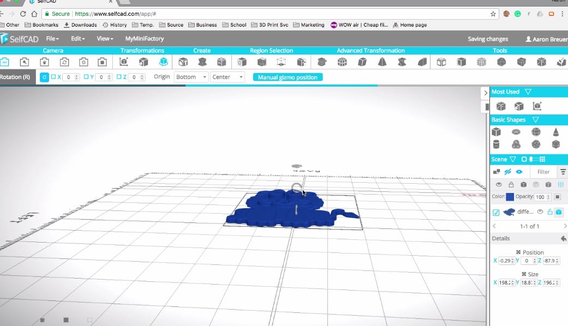Click the second Create section tool icon
Screen dimensions: 568x326
point(202,62)
